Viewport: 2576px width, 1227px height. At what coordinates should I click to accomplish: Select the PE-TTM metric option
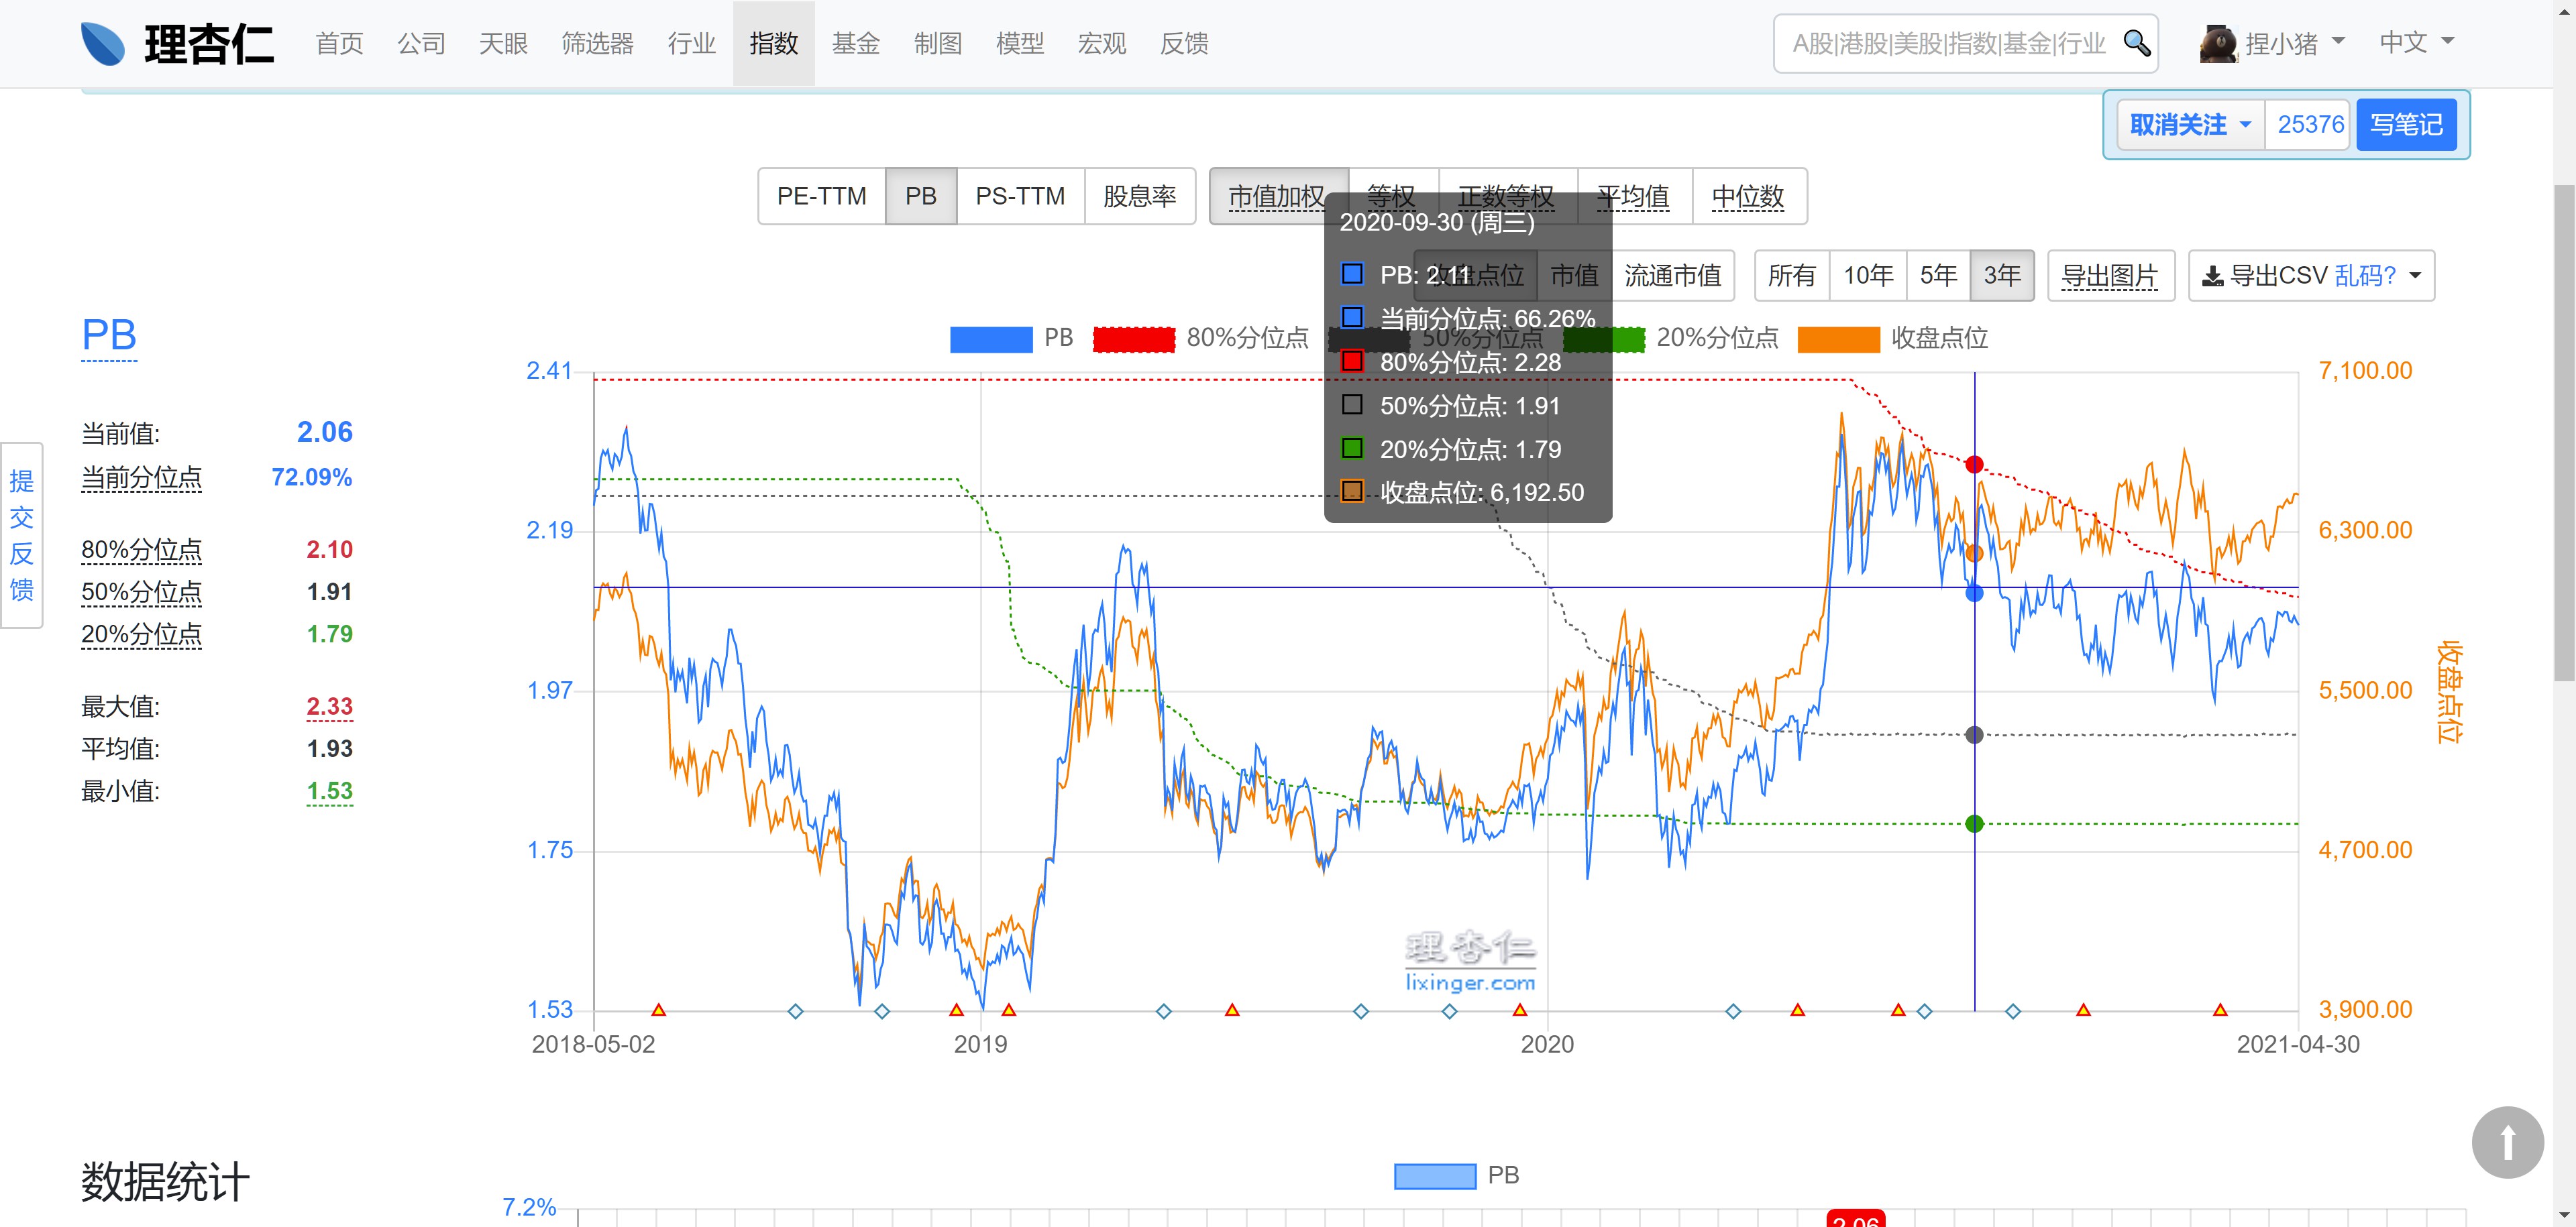pos(821,197)
